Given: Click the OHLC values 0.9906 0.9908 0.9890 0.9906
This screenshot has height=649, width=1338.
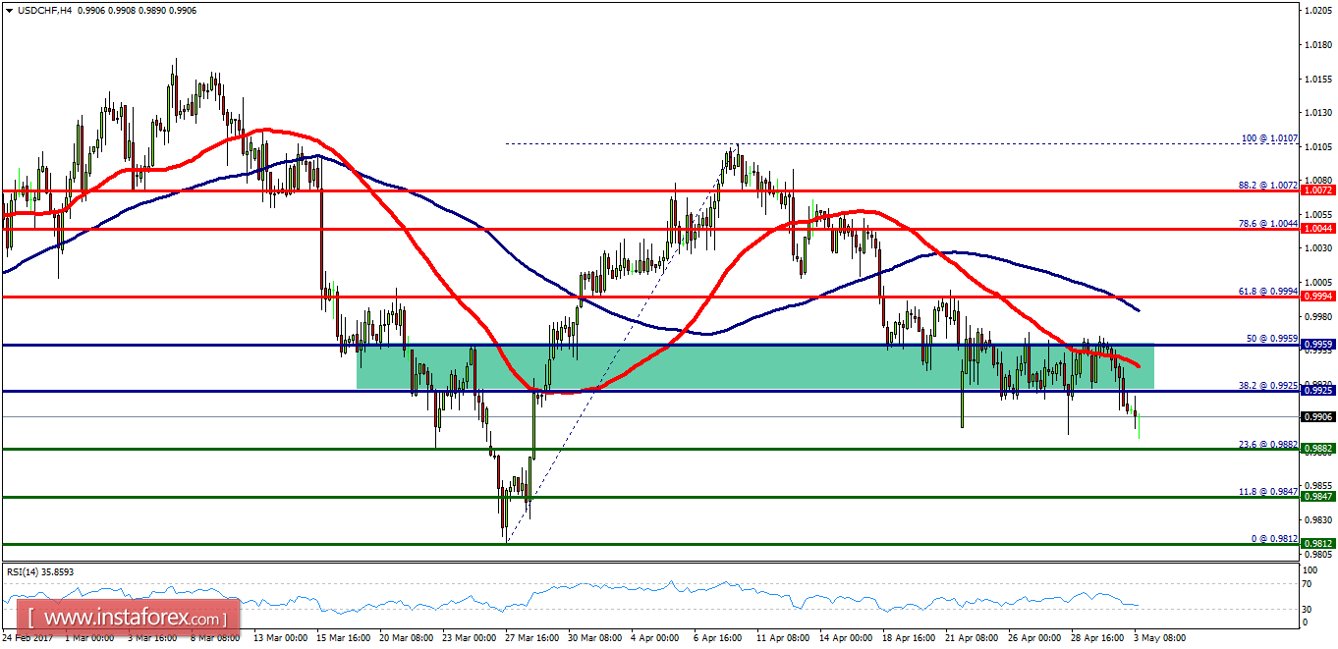Looking at the screenshot, I should pyautogui.click(x=137, y=9).
